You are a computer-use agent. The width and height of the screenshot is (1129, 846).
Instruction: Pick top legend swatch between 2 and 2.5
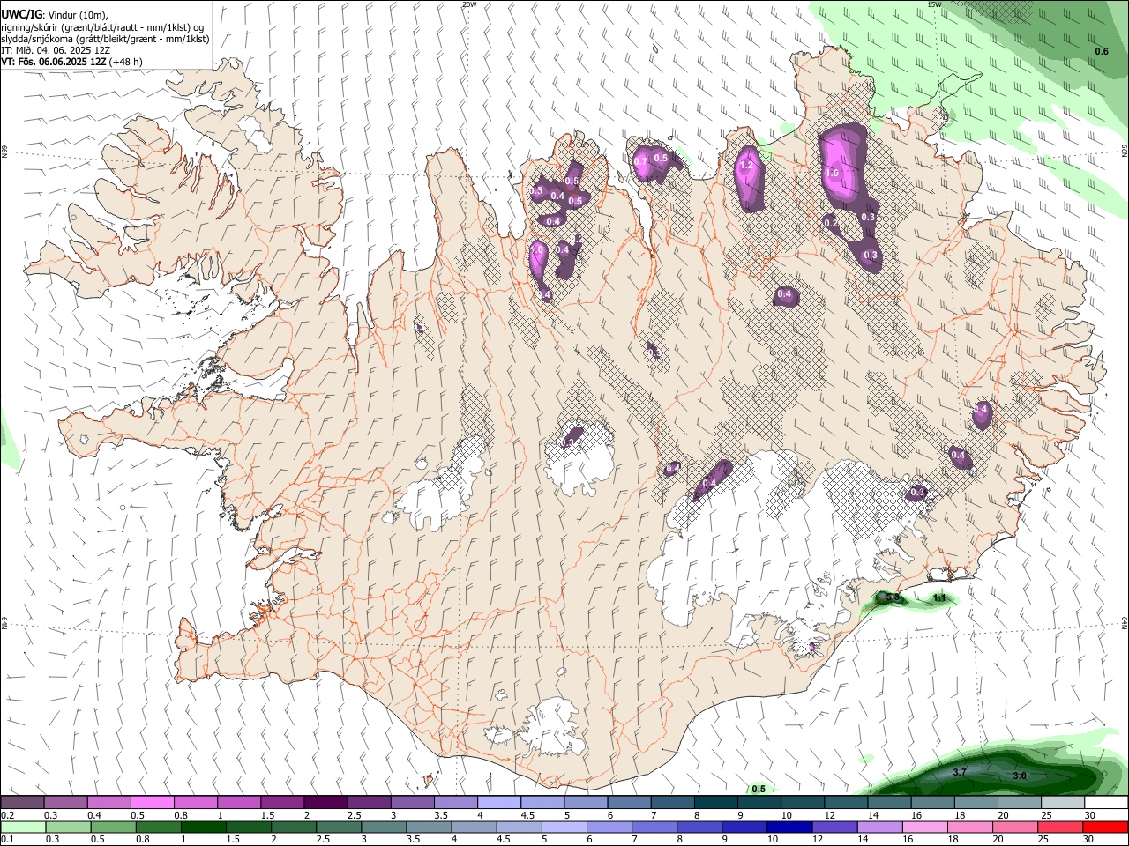[325, 802]
